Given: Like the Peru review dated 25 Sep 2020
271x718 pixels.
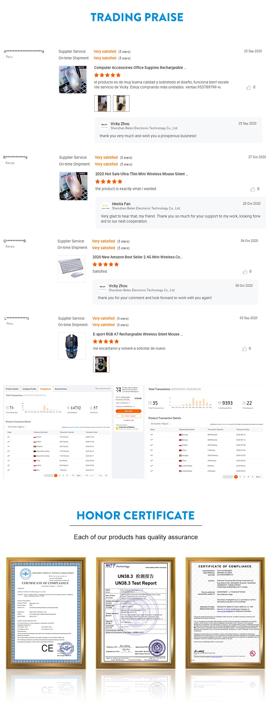Looking at the screenshot, I should pyautogui.click(x=249, y=88).
